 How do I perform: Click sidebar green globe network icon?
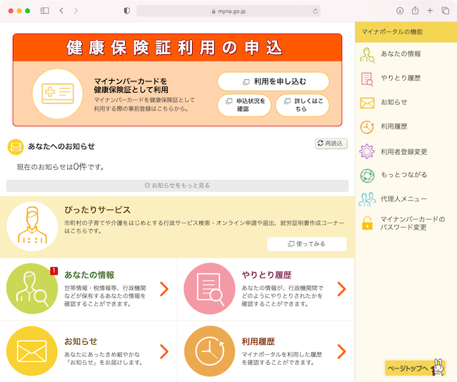pos(367,176)
